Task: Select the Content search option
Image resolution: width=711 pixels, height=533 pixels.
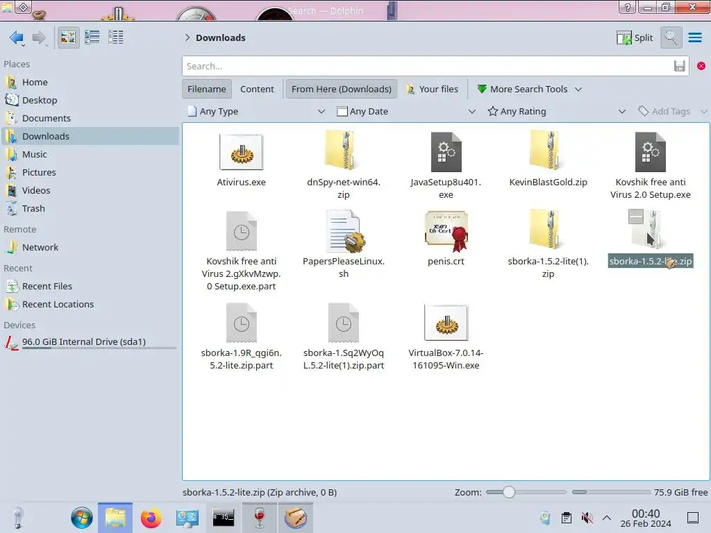Action: (x=257, y=89)
